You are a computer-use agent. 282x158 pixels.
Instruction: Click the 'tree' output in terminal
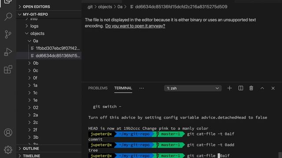click(93, 150)
